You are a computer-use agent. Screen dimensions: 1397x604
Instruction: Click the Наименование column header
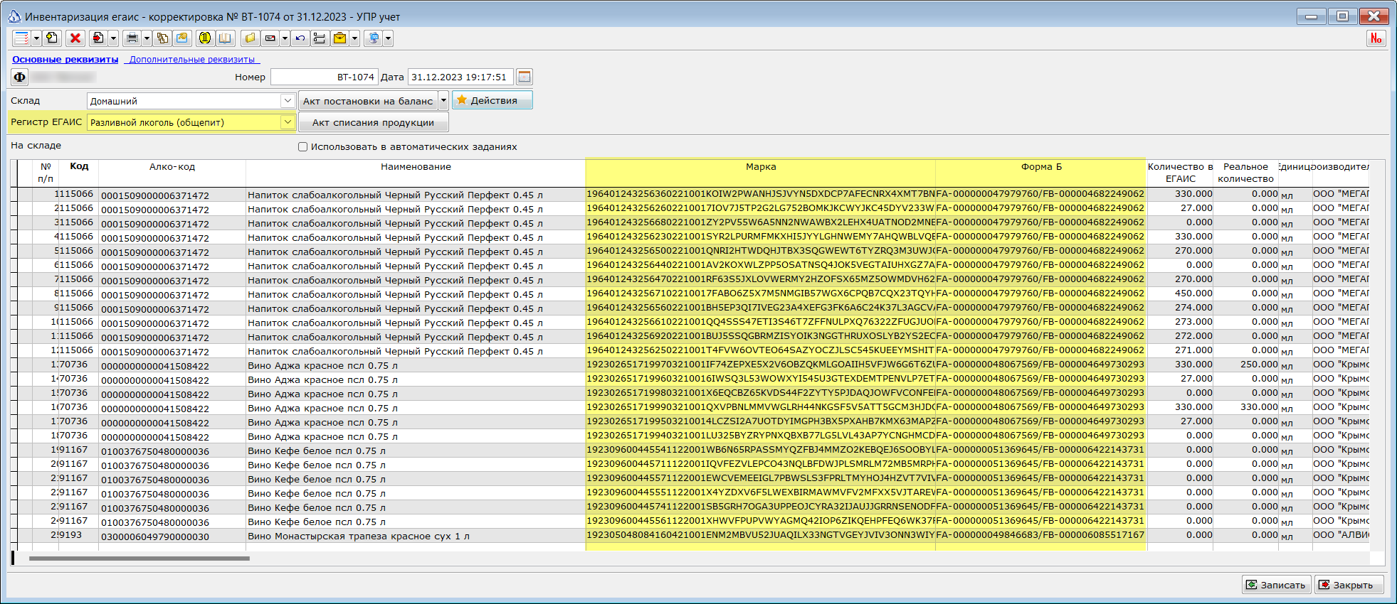[416, 173]
